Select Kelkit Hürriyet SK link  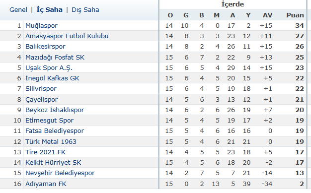click(53, 163)
